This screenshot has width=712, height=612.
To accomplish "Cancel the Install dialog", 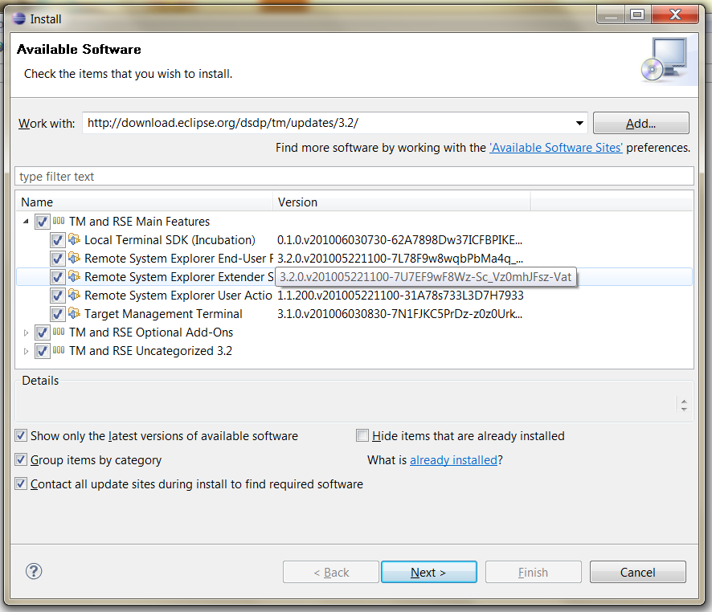I will point(637,572).
